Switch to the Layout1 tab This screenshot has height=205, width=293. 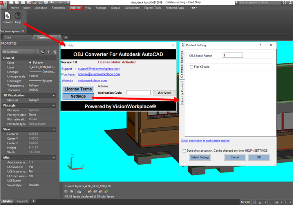tap(22, 201)
